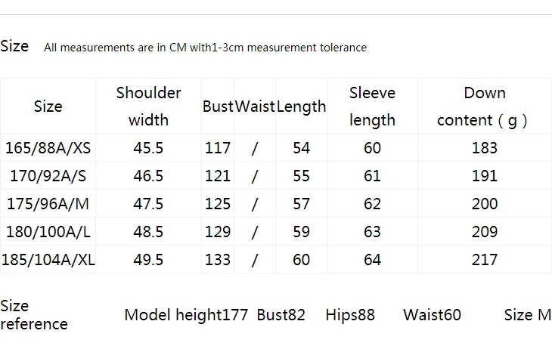Click the Waist column header

[255, 107]
